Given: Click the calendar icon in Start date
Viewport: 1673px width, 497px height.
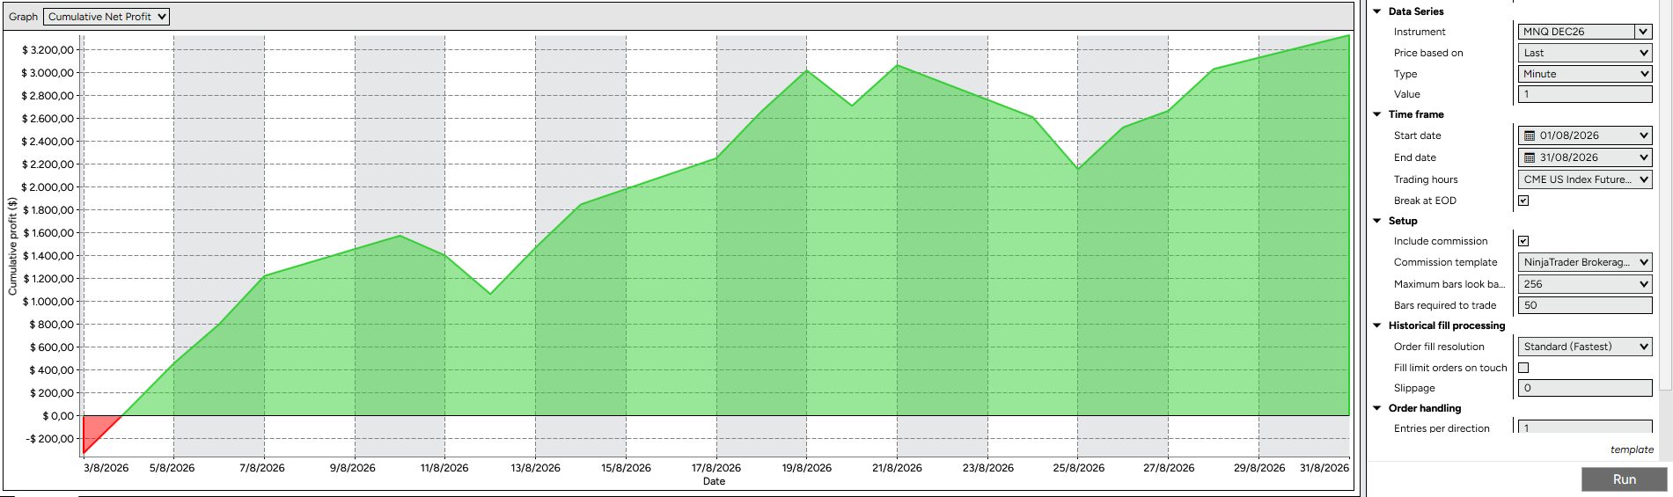Looking at the screenshot, I should click(1530, 135).
